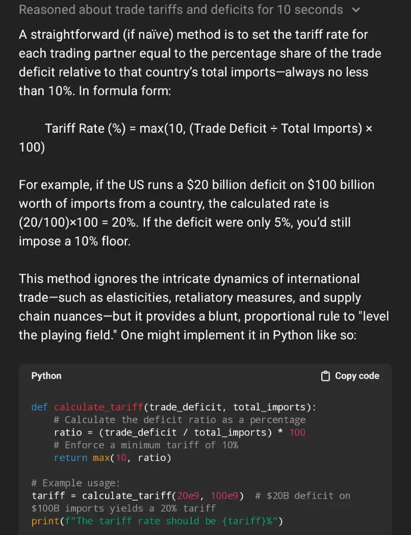411x535 pixels.
Task: Click the 'print' call in the code
Action: pyautogui.click(x=45, y=521)
